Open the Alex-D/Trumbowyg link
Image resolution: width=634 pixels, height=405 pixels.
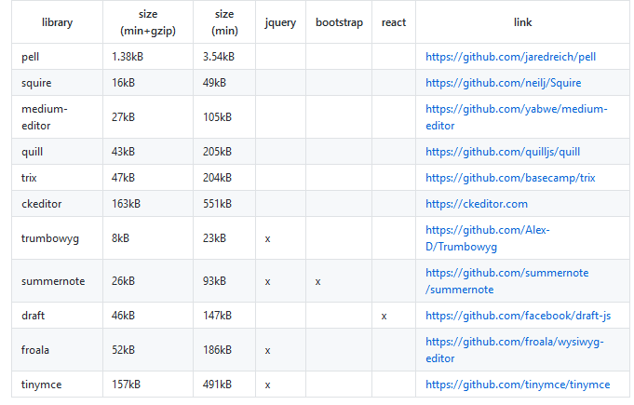487,238
